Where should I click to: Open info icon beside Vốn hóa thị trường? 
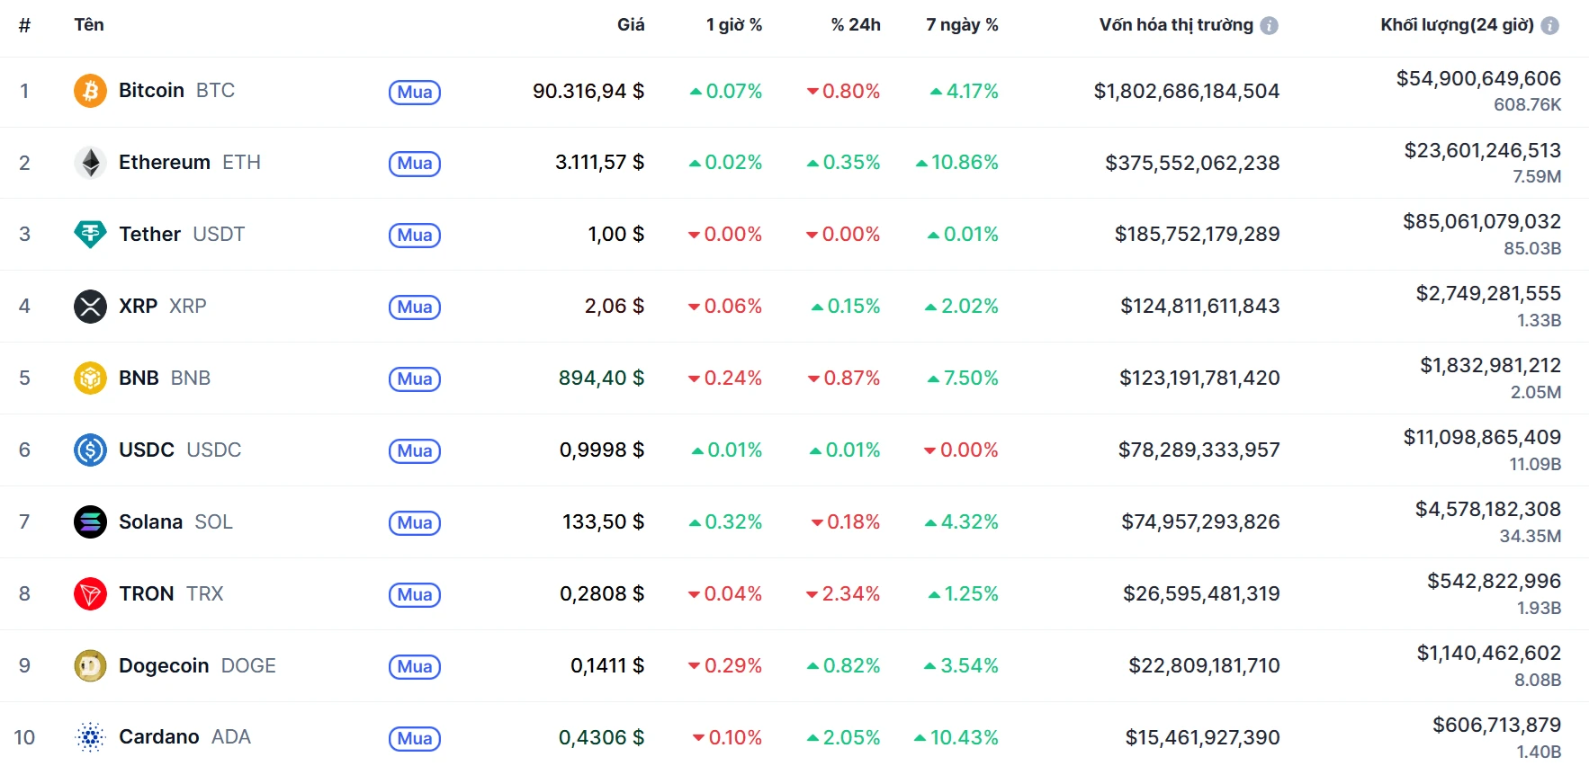[1269, 26]
